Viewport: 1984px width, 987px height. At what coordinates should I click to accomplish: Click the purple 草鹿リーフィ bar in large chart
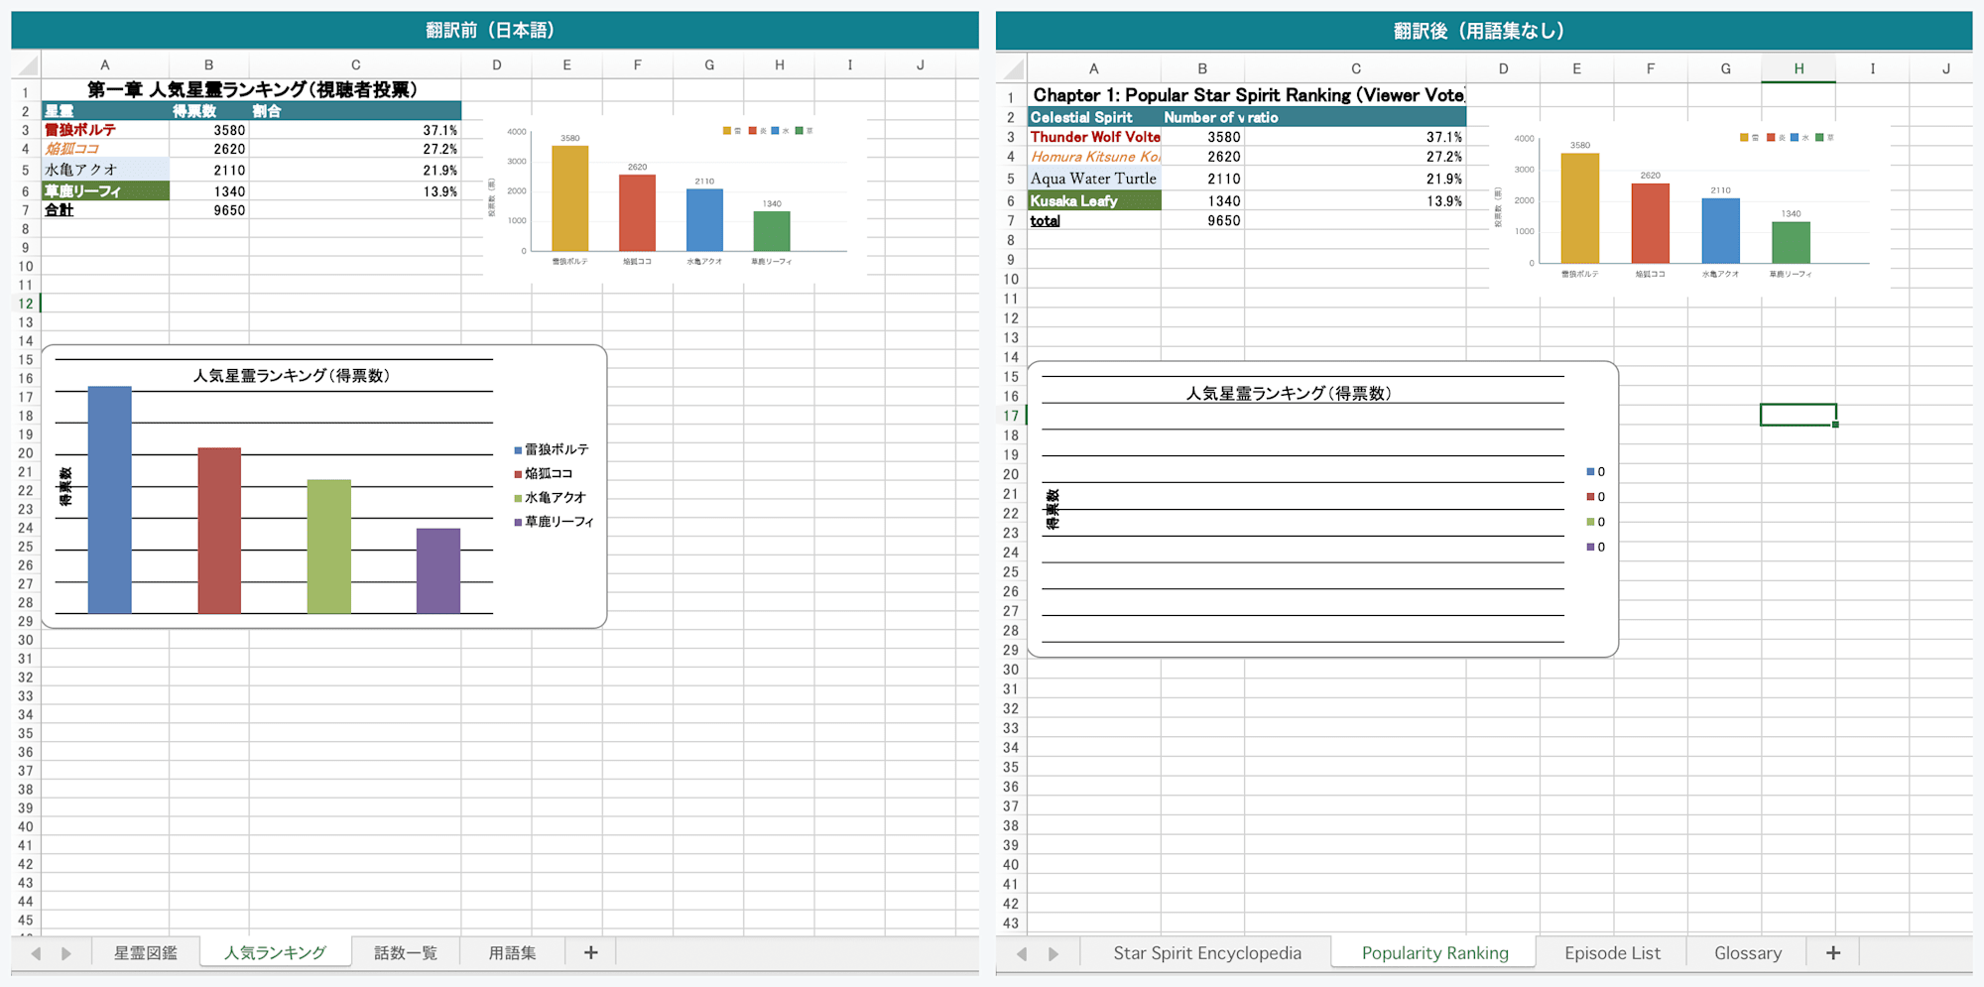tap(437, 571)
